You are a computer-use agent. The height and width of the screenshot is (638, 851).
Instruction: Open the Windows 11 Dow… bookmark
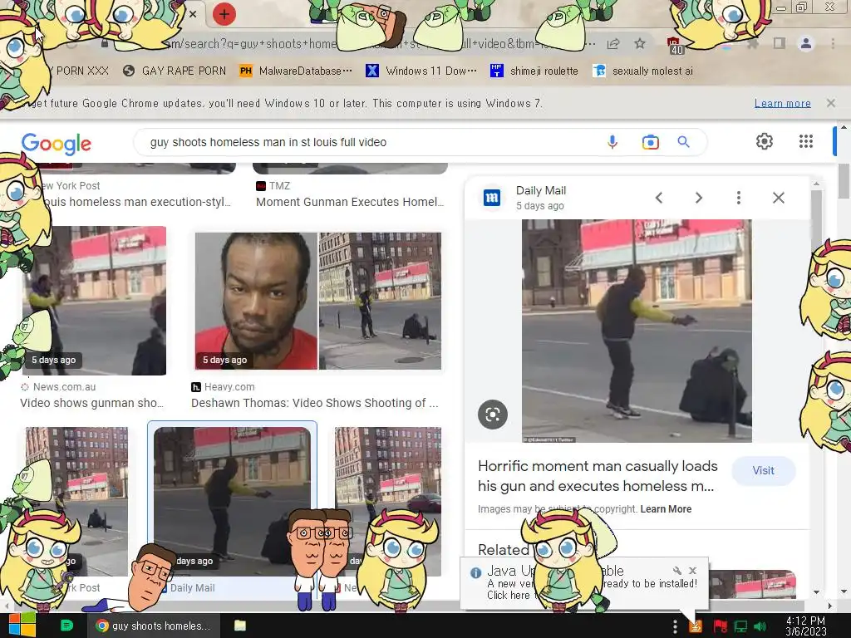point(421,71)
